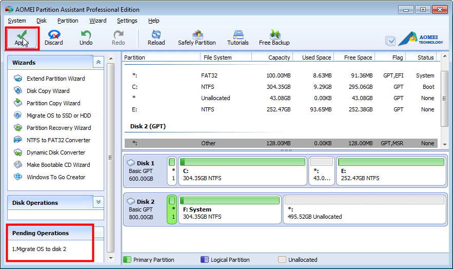The image size is (453, 269).
Task: Reload disk information
Action: point(156,38)
